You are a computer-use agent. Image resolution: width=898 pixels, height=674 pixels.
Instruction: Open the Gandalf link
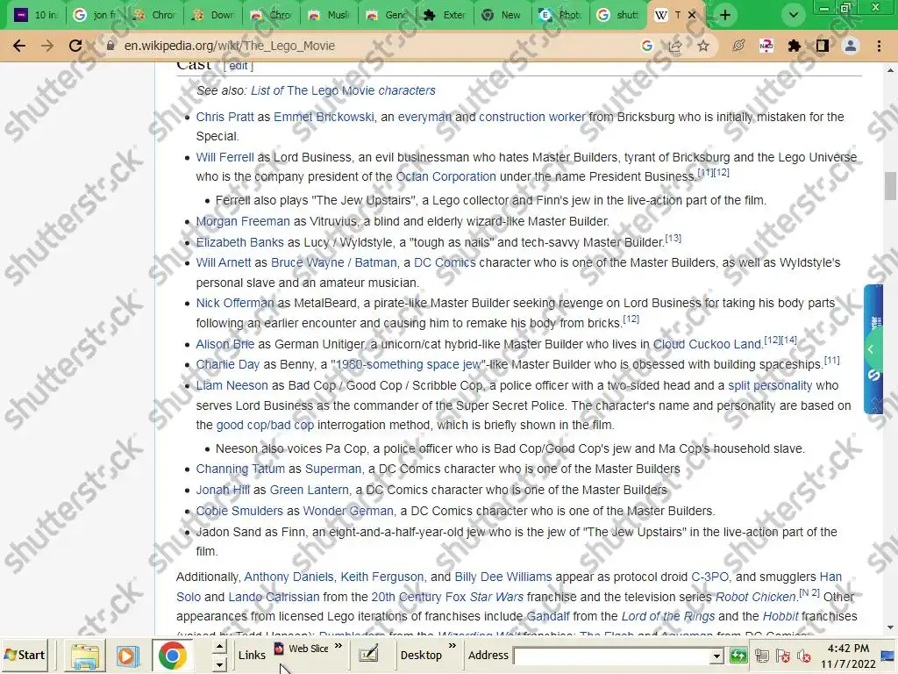click(548, 616)
